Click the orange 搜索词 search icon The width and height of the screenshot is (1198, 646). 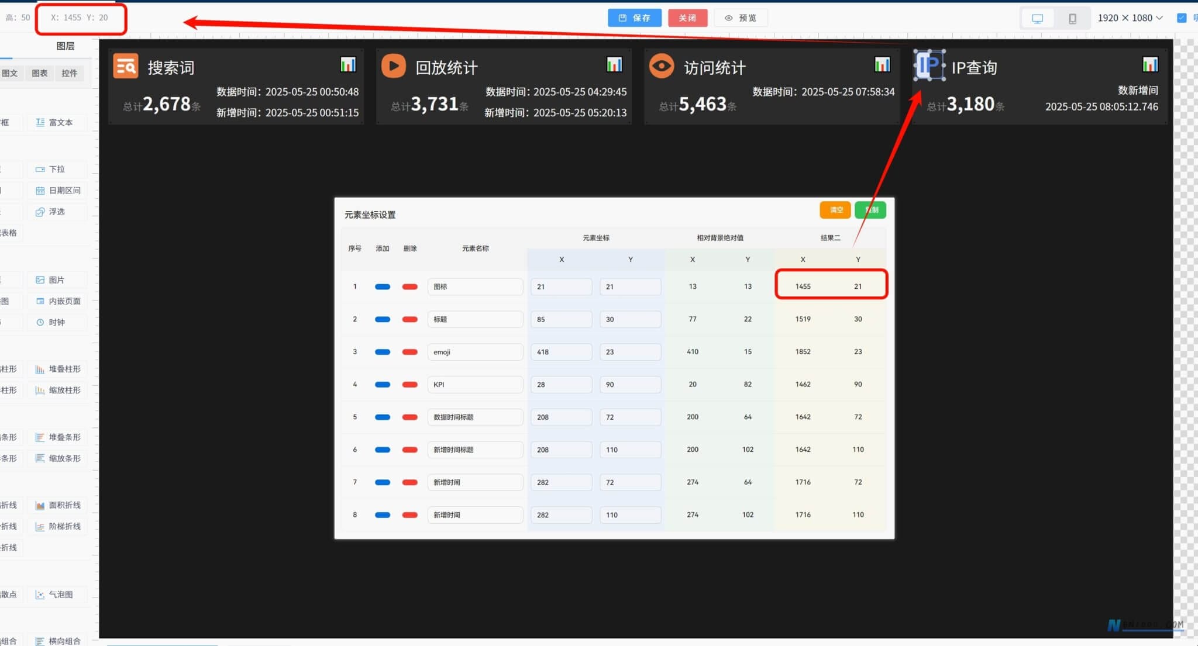click(125, 66)
